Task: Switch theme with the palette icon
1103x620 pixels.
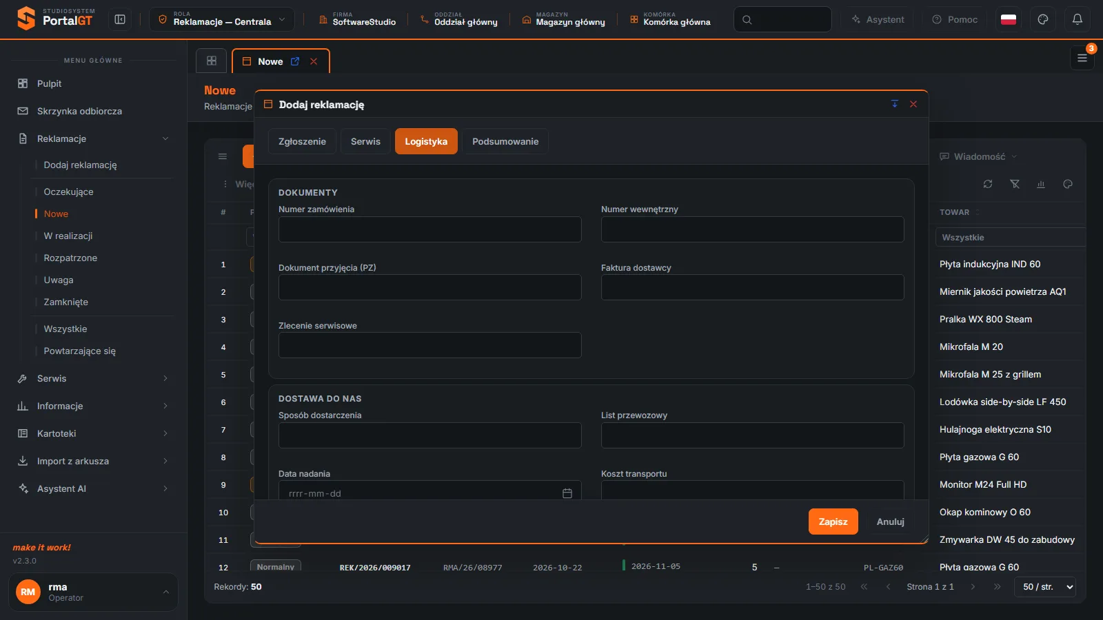Action: pos(1043,19)
